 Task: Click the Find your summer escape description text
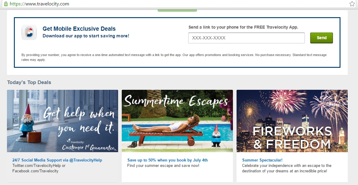pyautogui.click(x=163, y=166)
